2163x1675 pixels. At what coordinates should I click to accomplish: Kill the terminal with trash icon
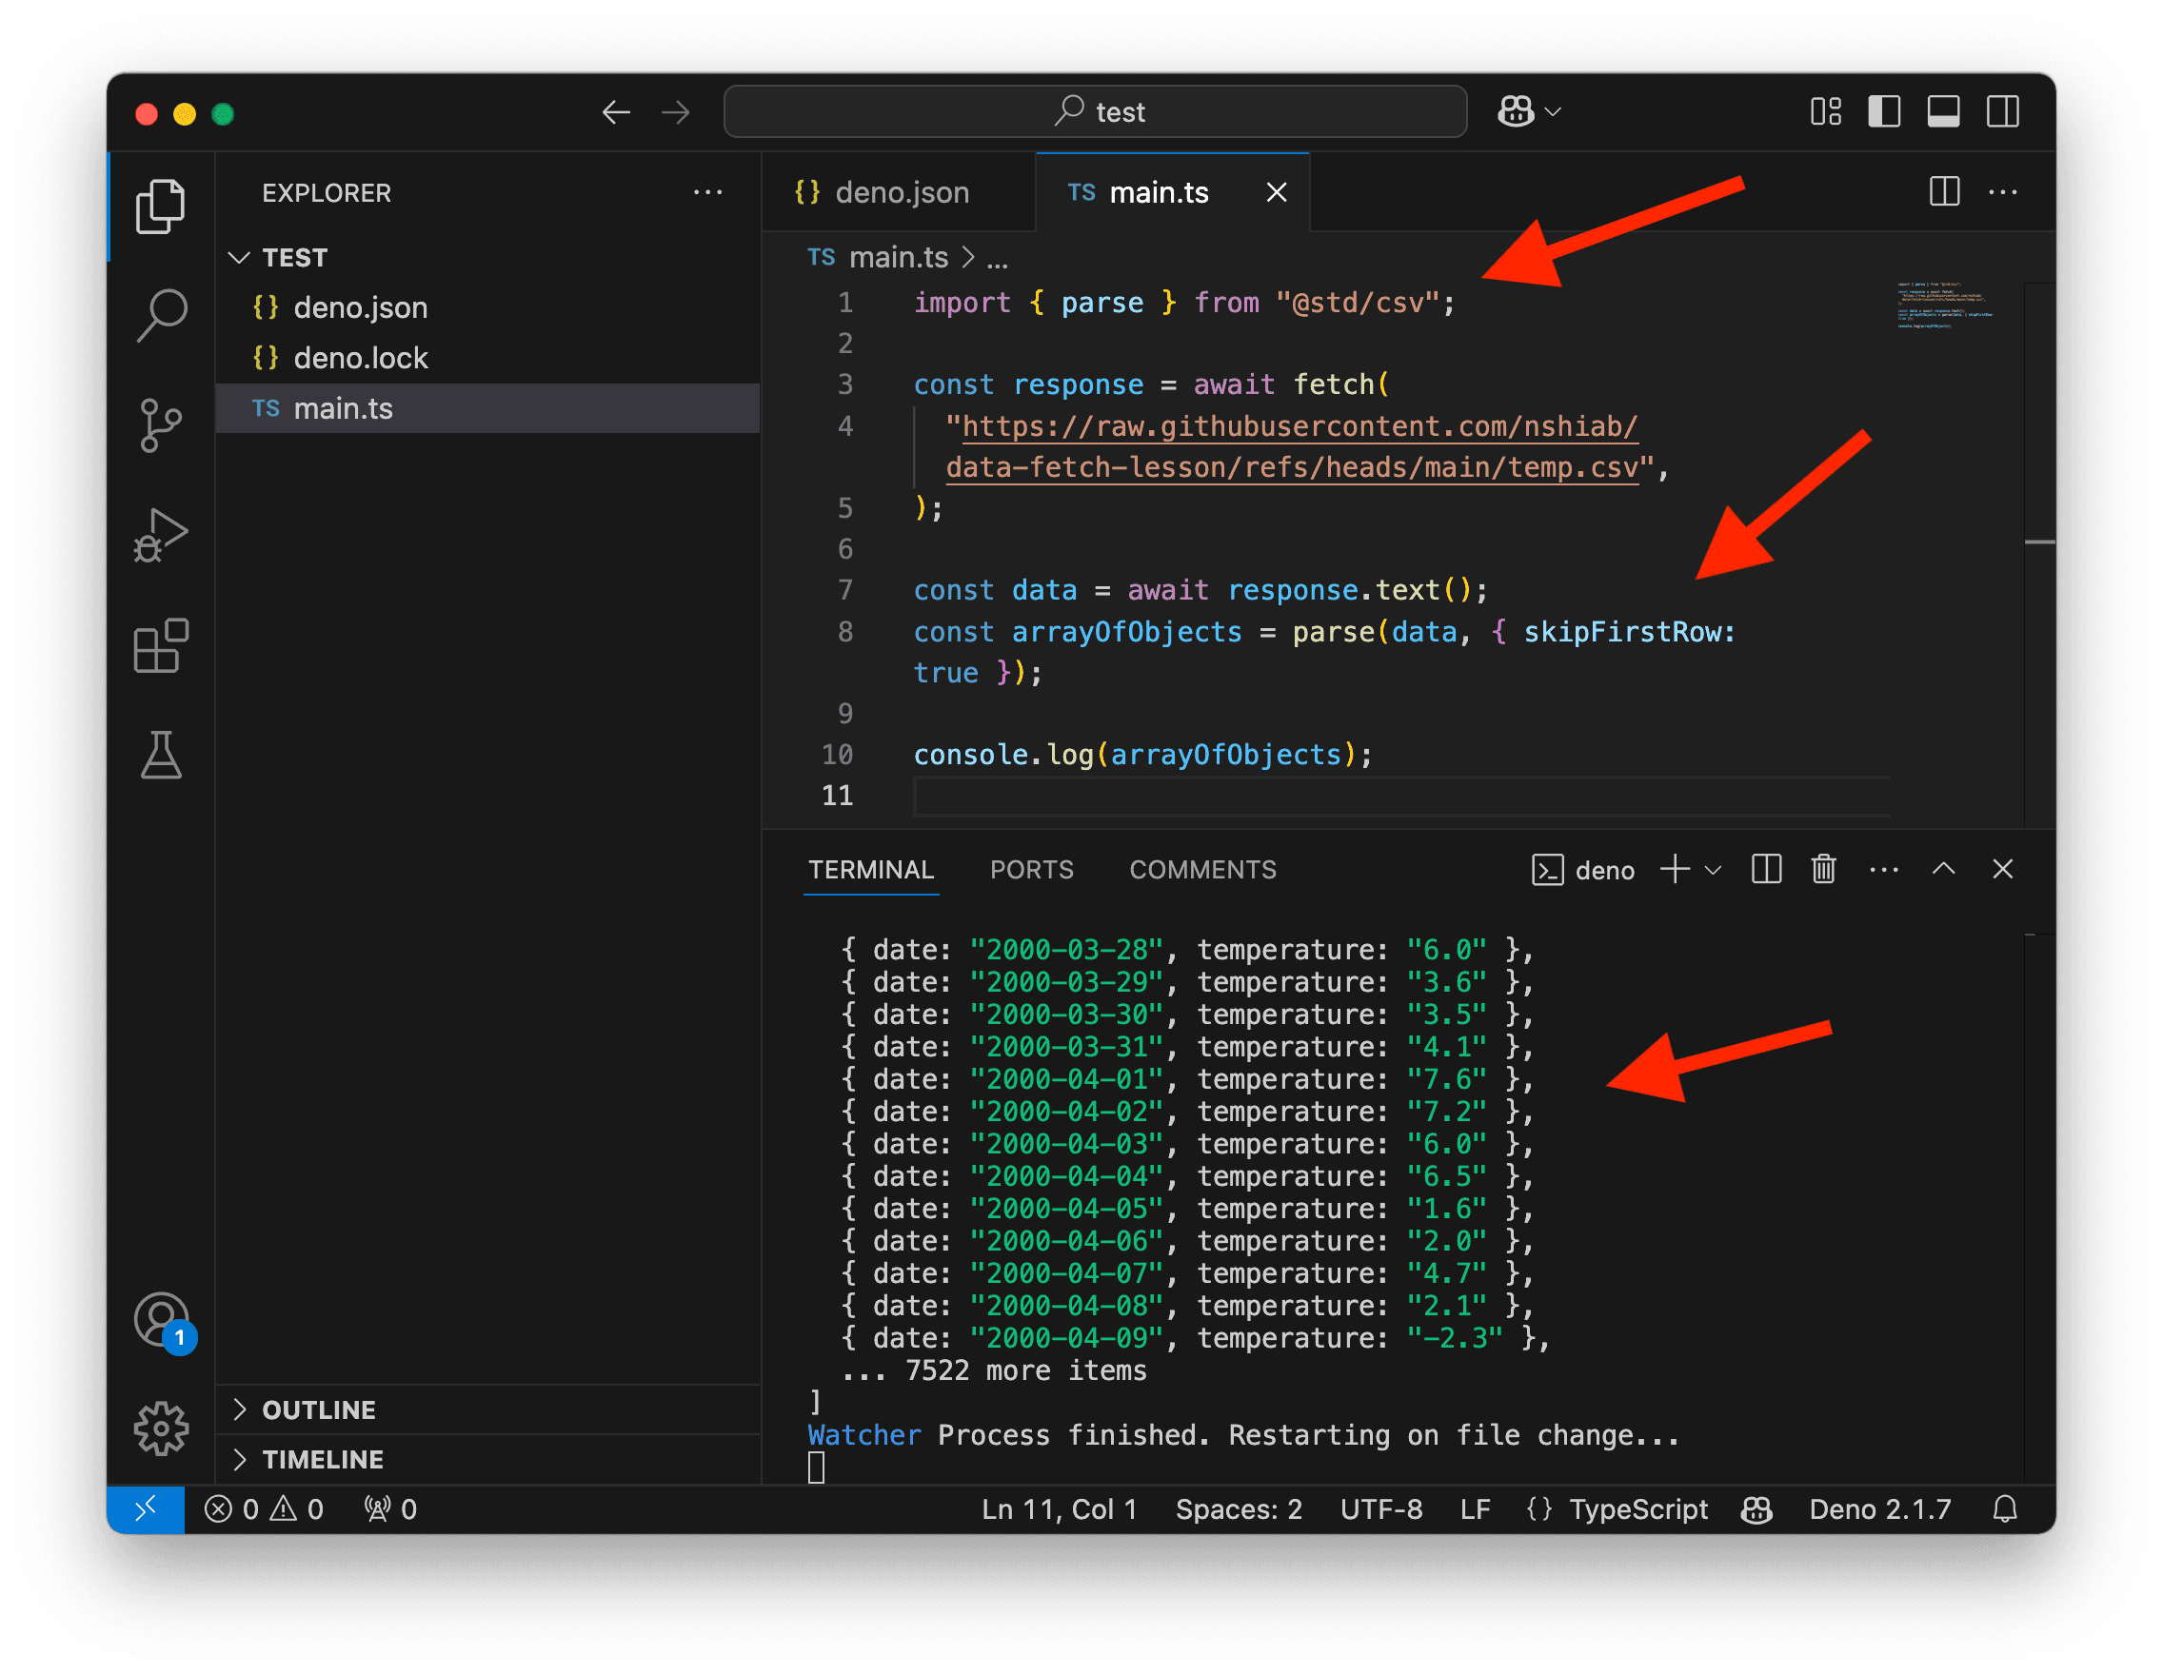[x=1823, y=869]
